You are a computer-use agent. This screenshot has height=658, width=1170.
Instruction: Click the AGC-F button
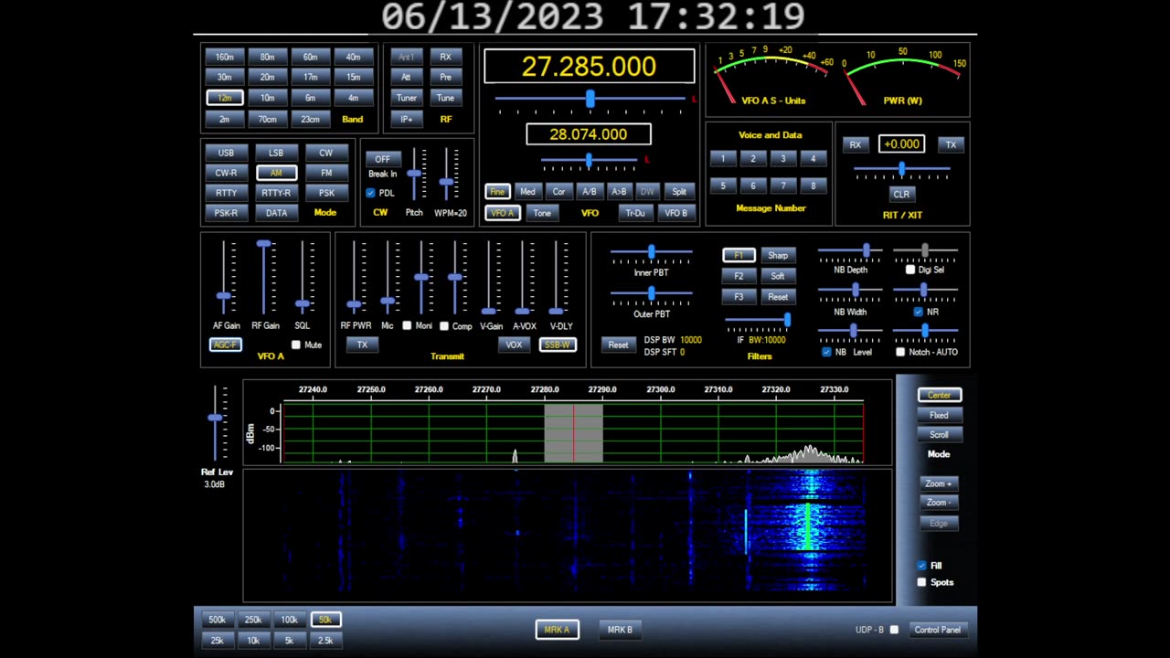pos(226,345)
